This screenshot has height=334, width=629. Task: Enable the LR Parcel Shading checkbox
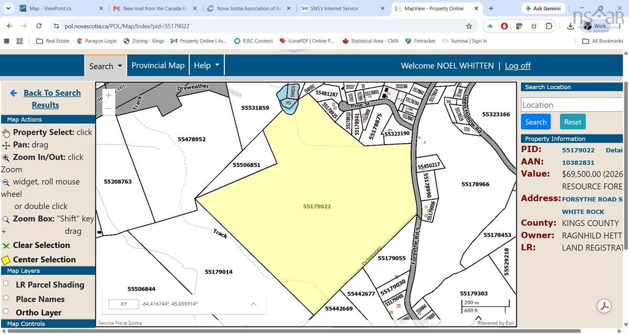(x=6, y=284)
